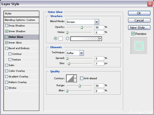
Task: Click the Range slider handle
Action: pos(80,86)
